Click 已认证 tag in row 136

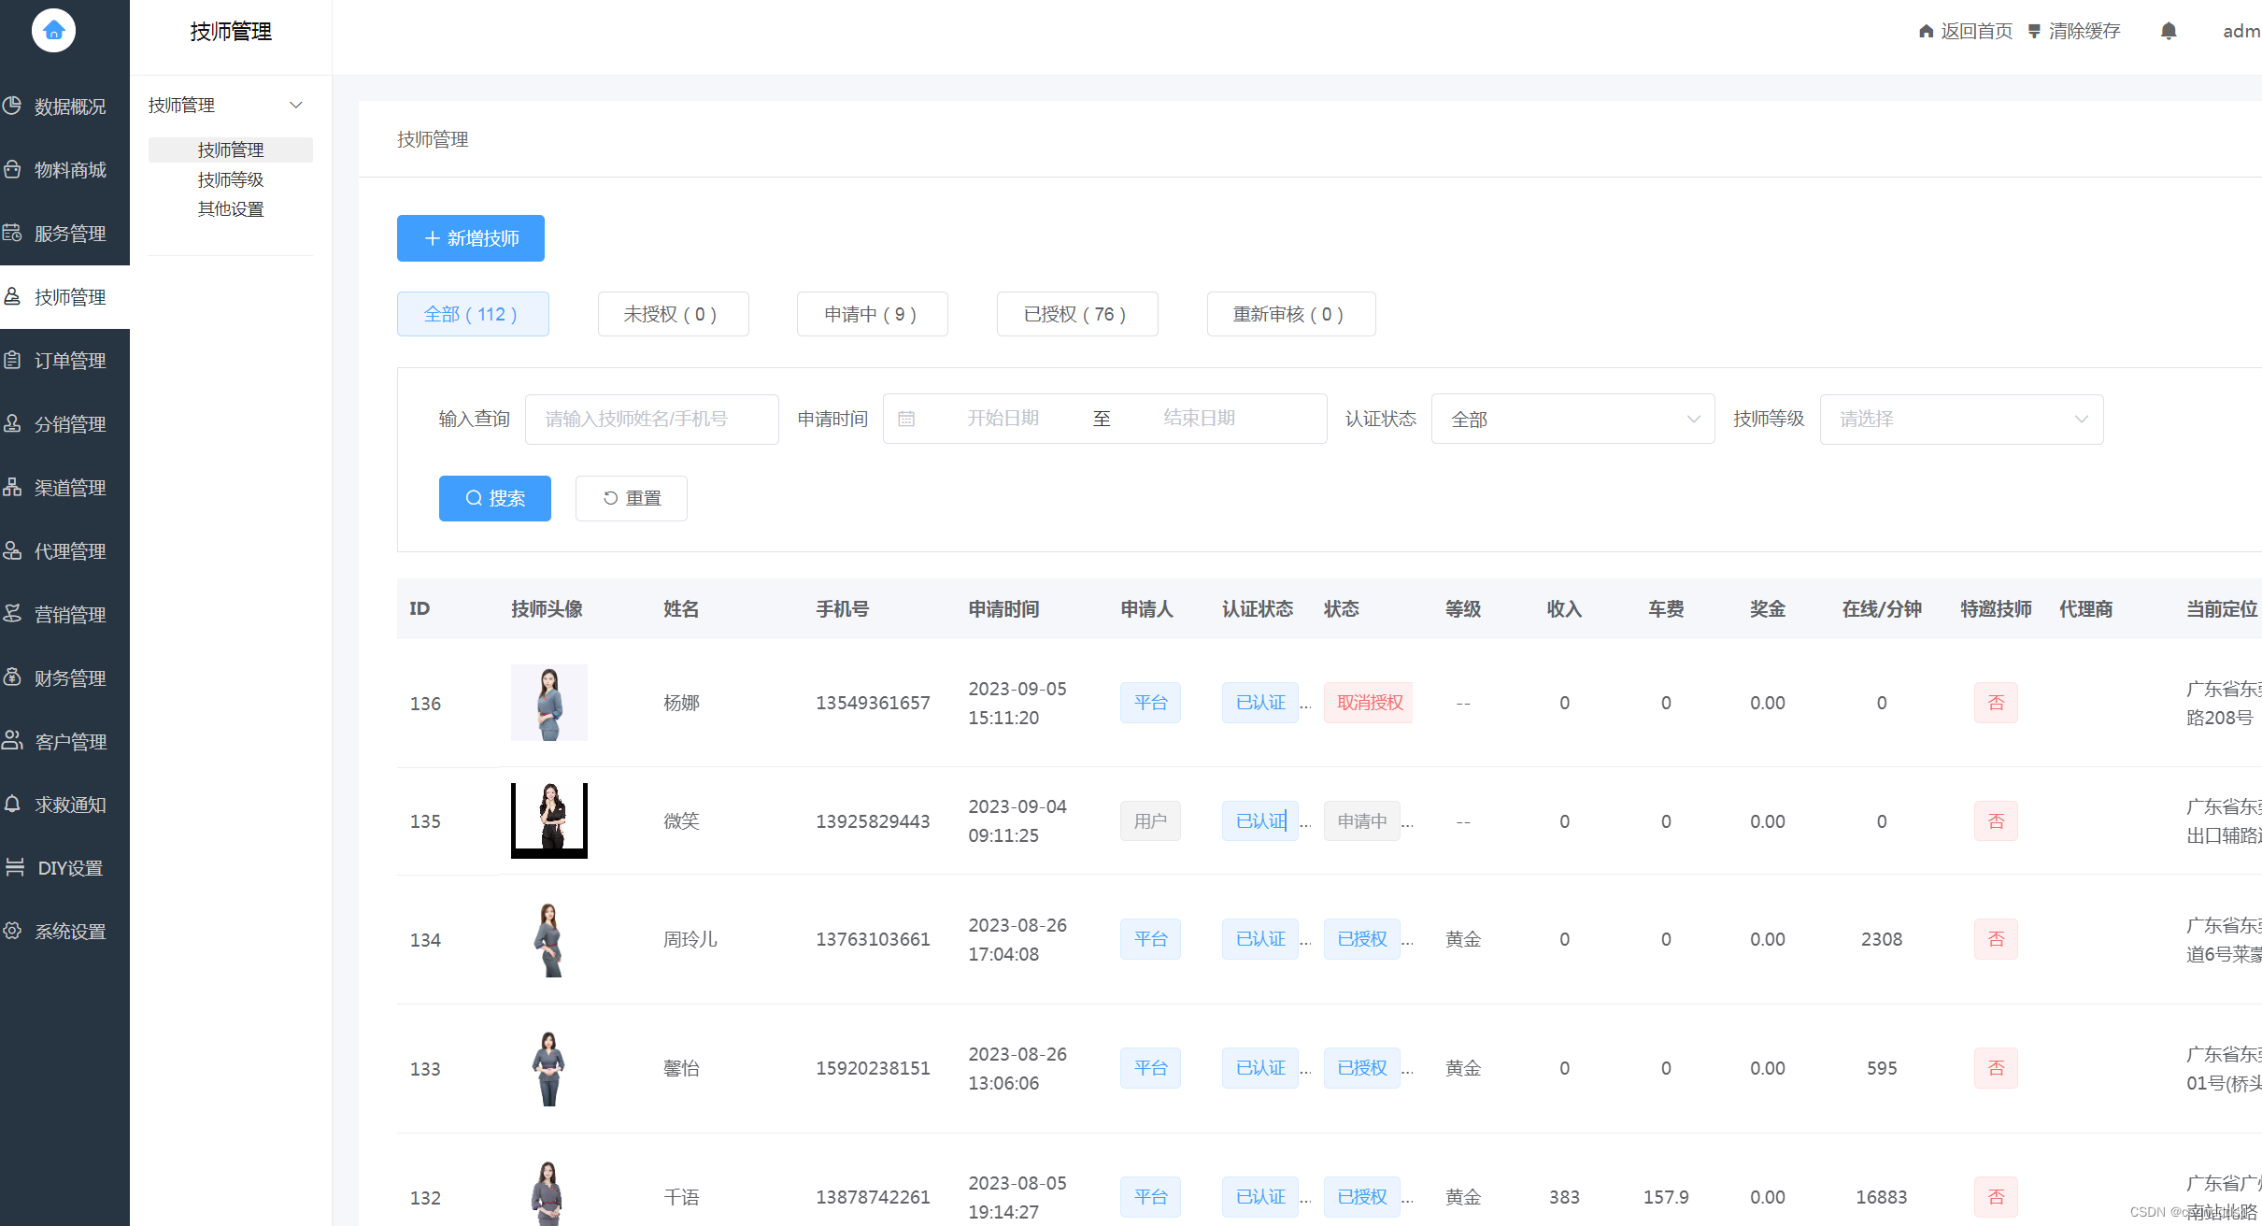pos(1259,703)
